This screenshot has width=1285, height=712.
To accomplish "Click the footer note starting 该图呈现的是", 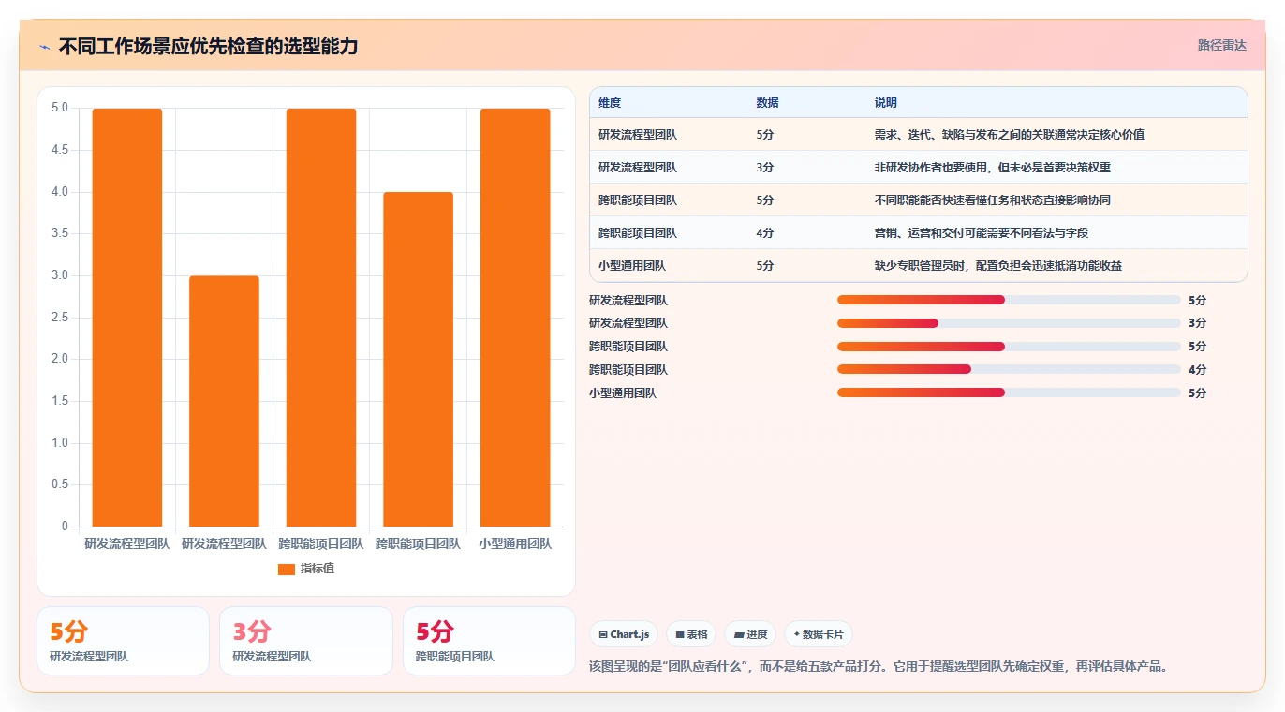I will pyautogui.click(x=879, y=667).
